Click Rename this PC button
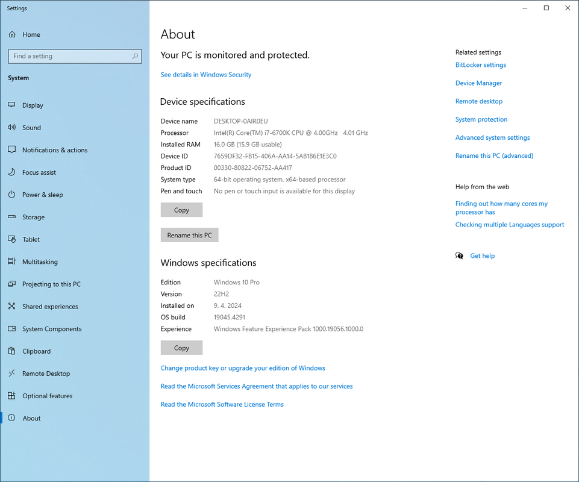Image resolution: width=579 pixels, height=482 pixels. 189,235
